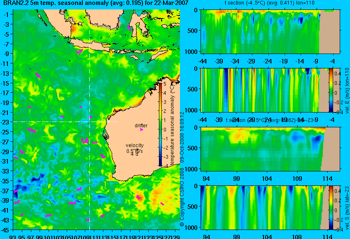350x239 pixels.
Task: Click the magenta drifter marker in legend
Action: pos(141,129)
